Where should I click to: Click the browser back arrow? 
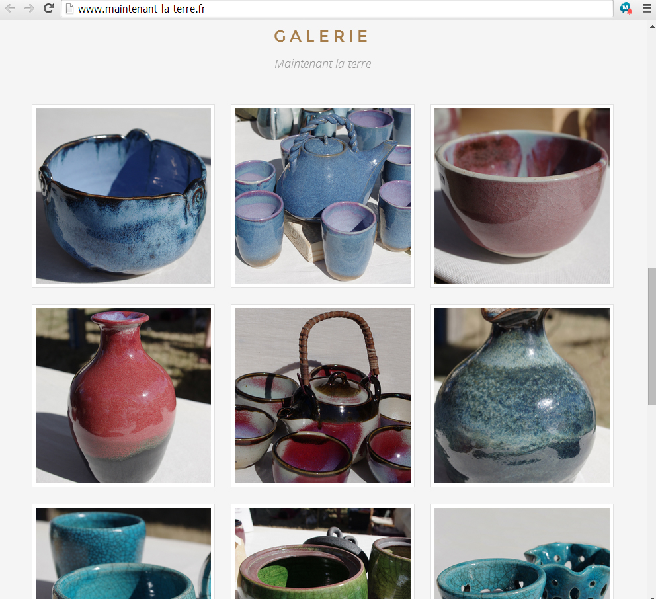(x=10, y=9)
